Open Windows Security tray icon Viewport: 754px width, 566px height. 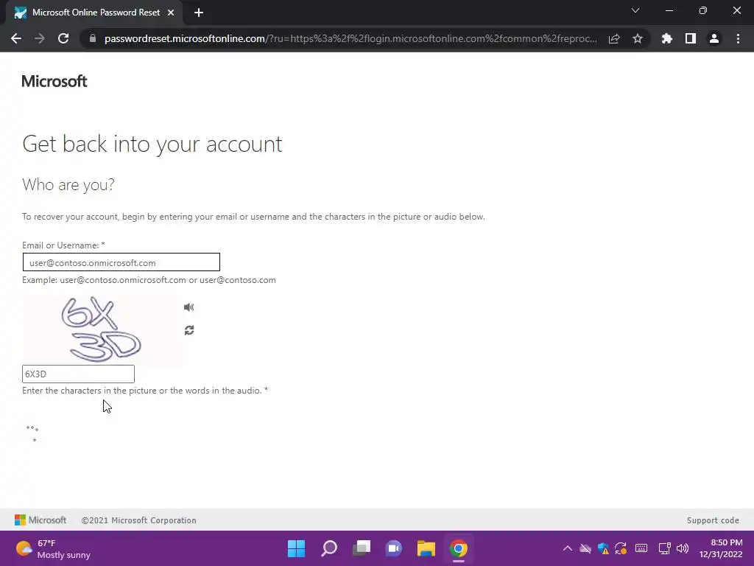(603, 548)
